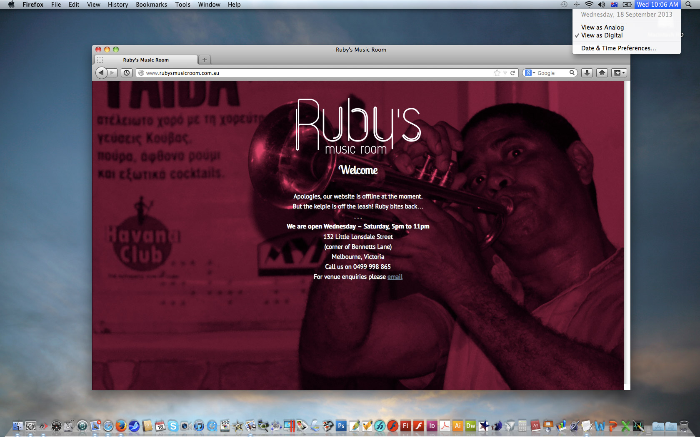Follow the email link for venue enquiries
700x437 pixels.
[395, 277]
